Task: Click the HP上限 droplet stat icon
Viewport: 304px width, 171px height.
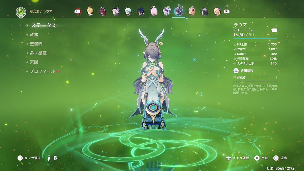Action: (x=235, y=44)
